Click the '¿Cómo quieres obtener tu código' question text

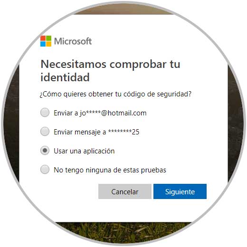click(115, 94)
